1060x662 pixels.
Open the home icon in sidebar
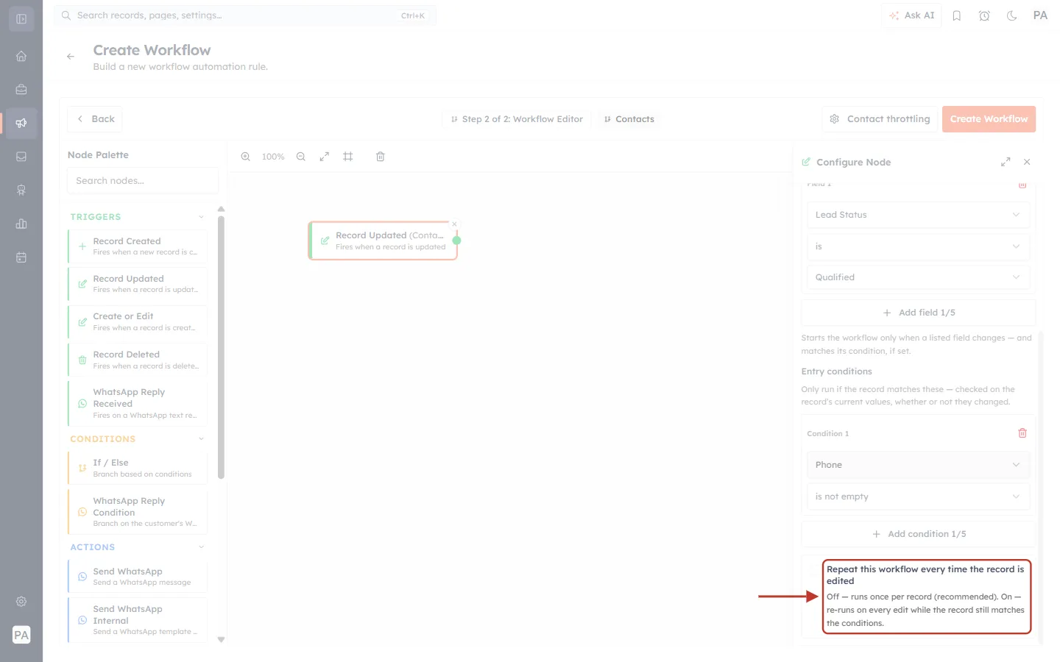21,56
